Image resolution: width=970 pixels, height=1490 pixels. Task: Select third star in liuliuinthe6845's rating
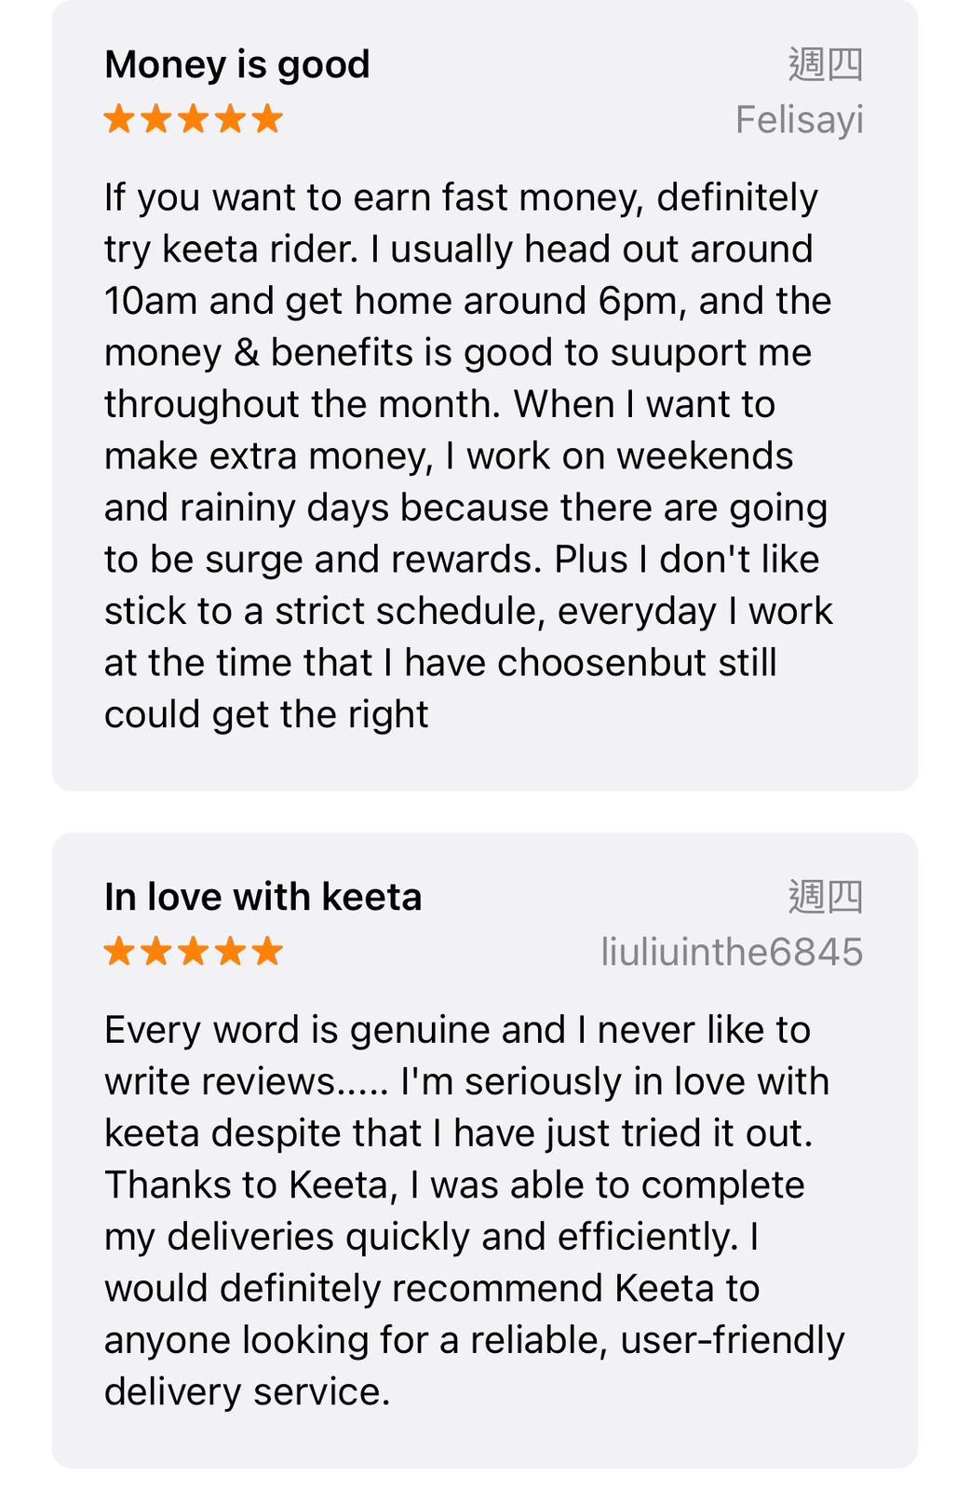pyautogui.click(x=194, y=952)
